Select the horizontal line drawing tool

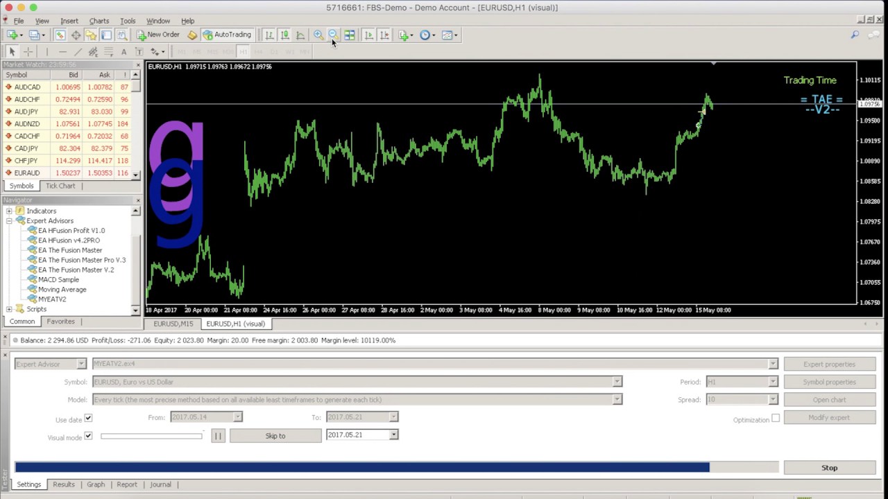click(62, 52)
